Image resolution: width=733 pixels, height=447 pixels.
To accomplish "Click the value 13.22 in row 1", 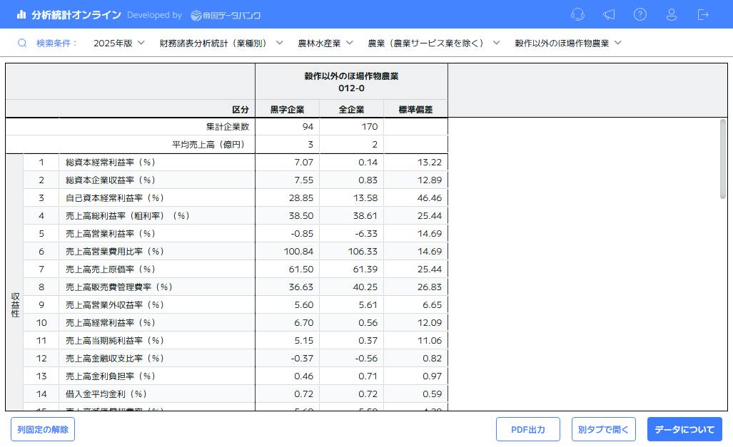I will [x=430, y=162].
